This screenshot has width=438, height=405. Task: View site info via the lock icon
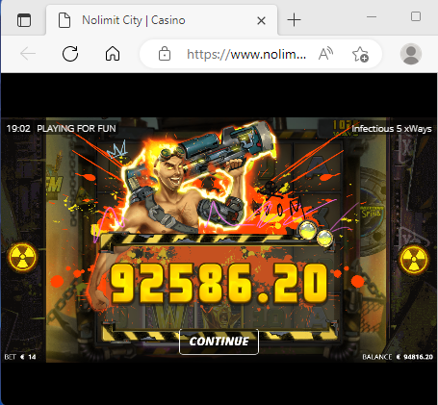click(165, 54)
